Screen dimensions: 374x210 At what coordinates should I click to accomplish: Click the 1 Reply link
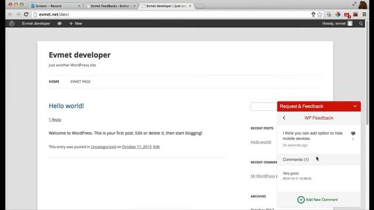pyautogui.click(x=55, y=120)
